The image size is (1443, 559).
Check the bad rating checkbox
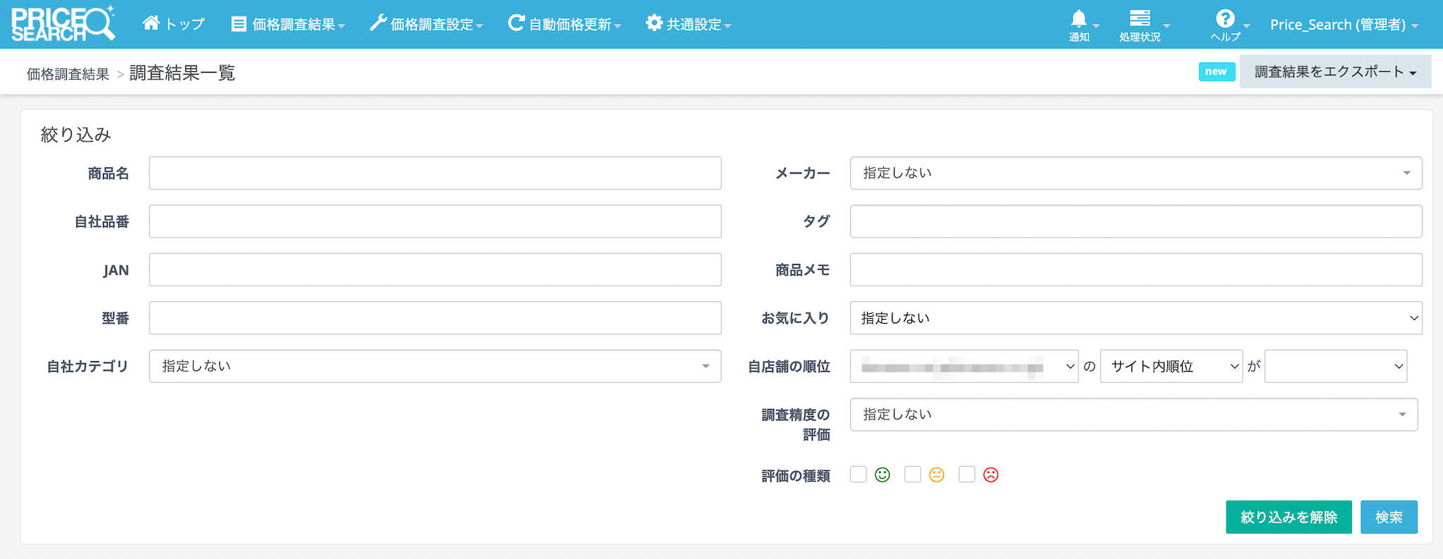coord(966,475)
